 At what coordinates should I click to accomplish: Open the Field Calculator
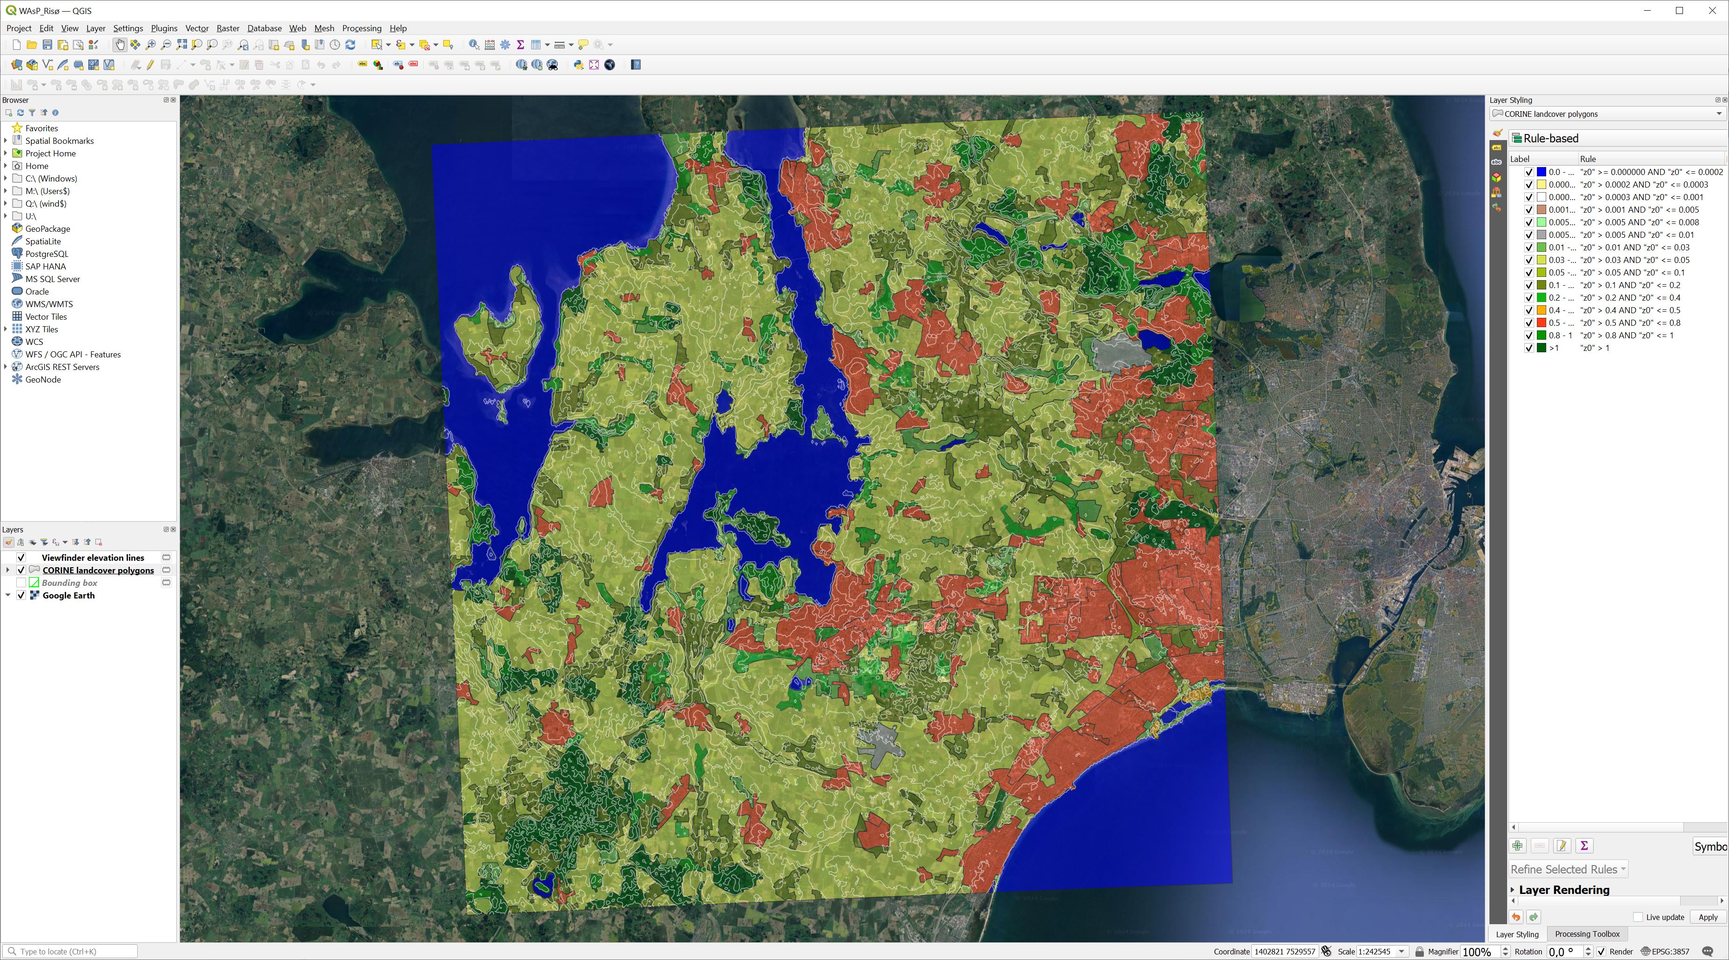pos(489,44)
